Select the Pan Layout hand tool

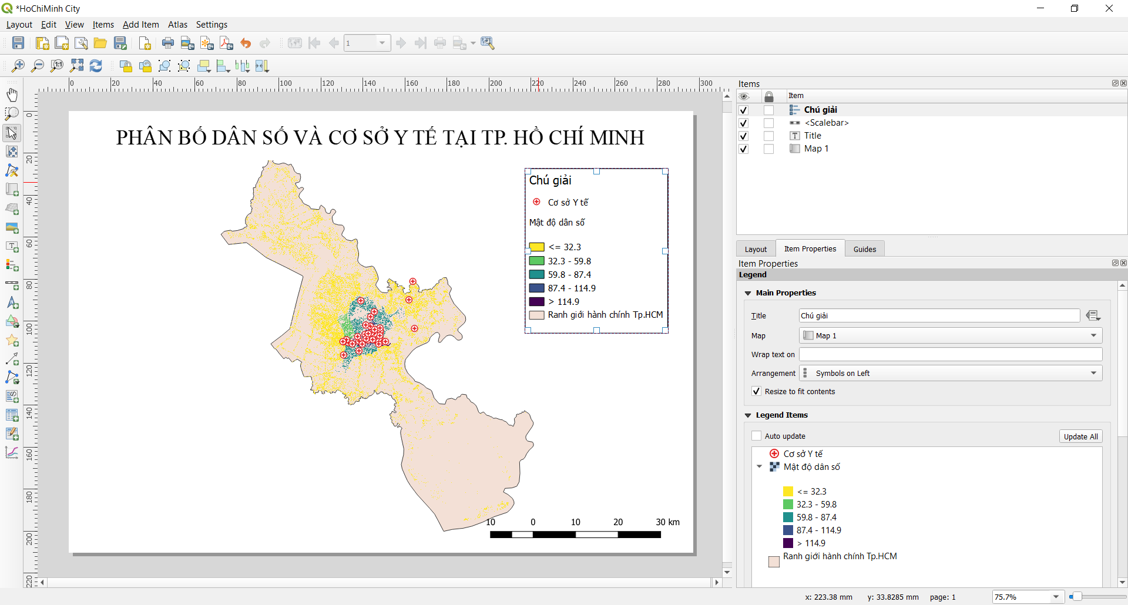12,95
